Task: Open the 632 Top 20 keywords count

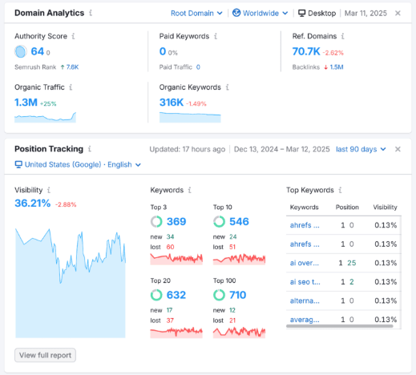Action: [176, 295]
